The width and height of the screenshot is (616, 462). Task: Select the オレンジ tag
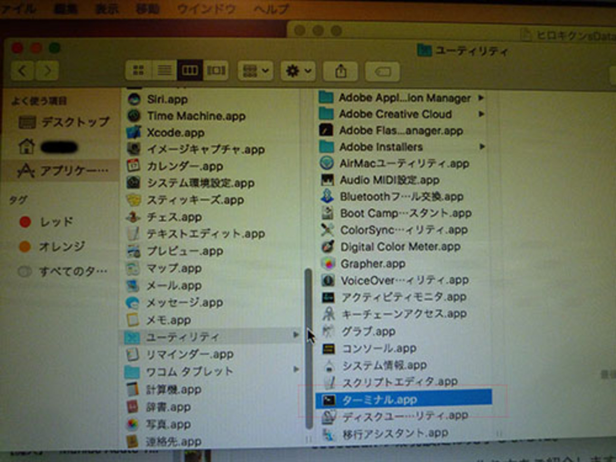coord(52,246)
